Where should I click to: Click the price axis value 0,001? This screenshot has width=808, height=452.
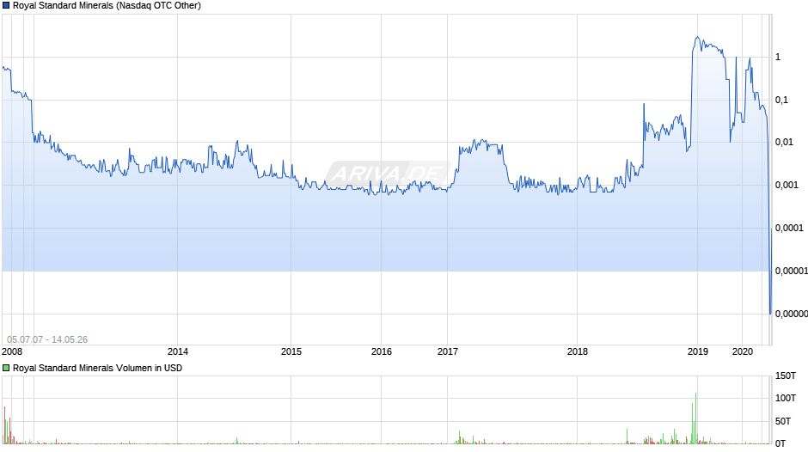click(x=787, y=185)
